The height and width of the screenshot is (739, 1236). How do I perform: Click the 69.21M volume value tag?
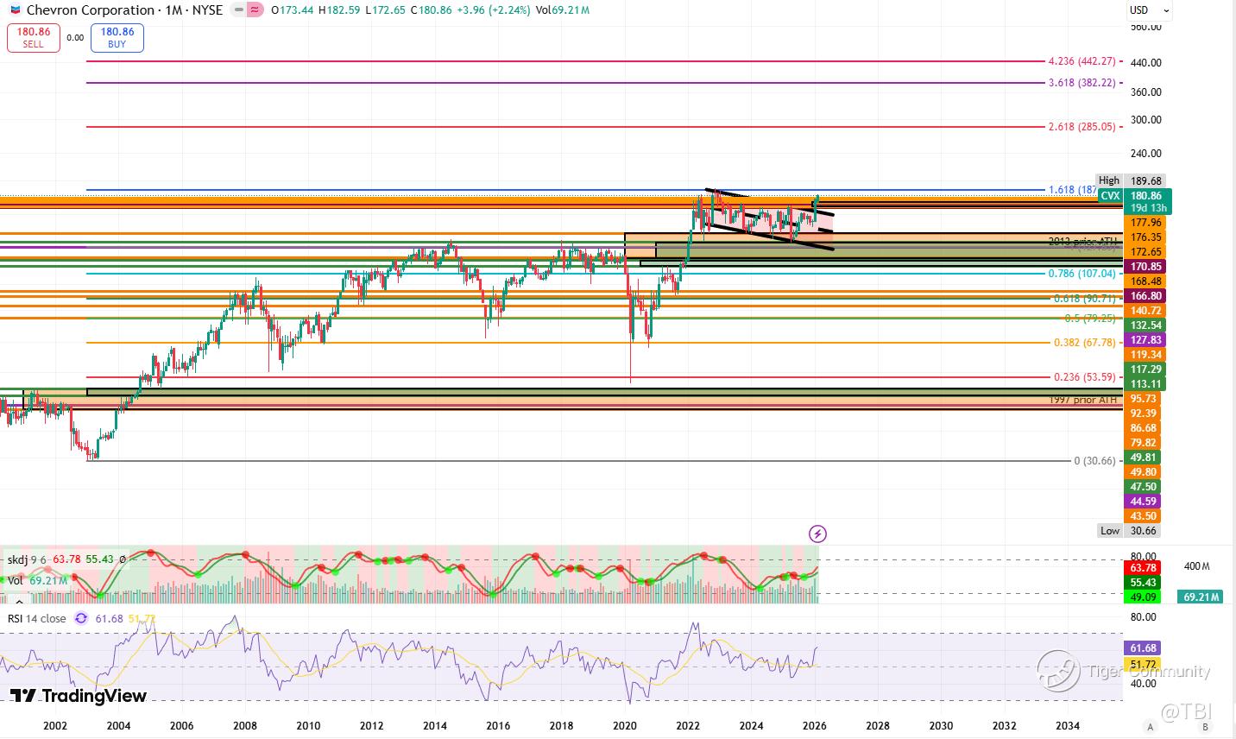click(1202, 597)
